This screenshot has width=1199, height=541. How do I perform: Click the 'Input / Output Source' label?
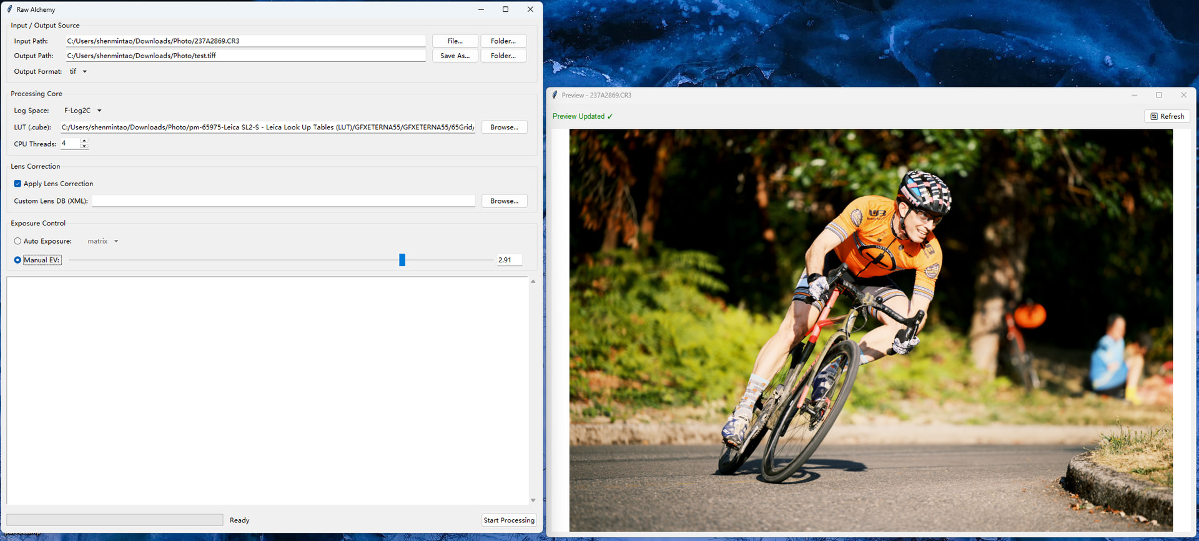click(x=45, y=26)
